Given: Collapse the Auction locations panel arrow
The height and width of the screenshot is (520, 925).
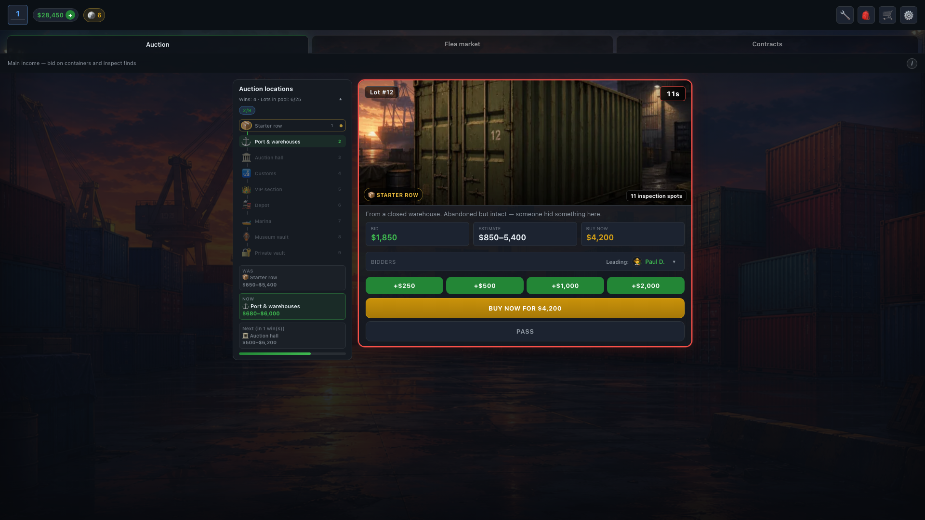Looking at the screenshot, I should coord(341,99).
